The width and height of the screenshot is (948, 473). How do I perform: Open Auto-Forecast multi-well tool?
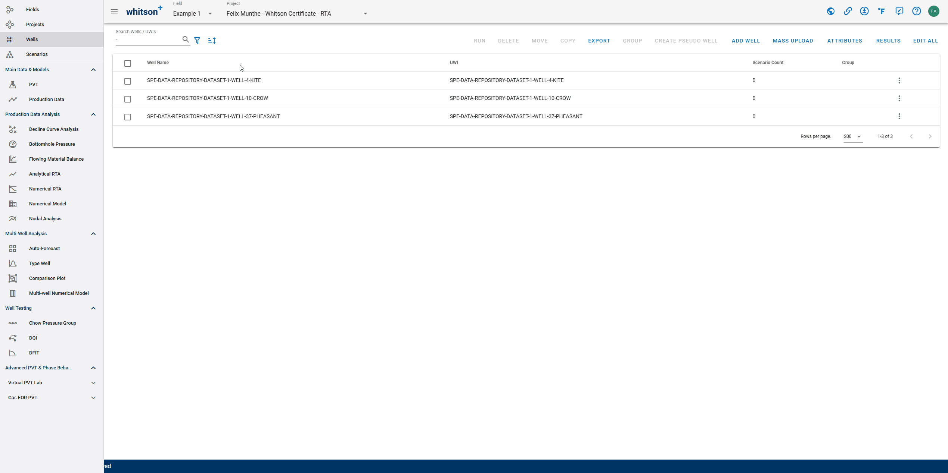point(45,249)
